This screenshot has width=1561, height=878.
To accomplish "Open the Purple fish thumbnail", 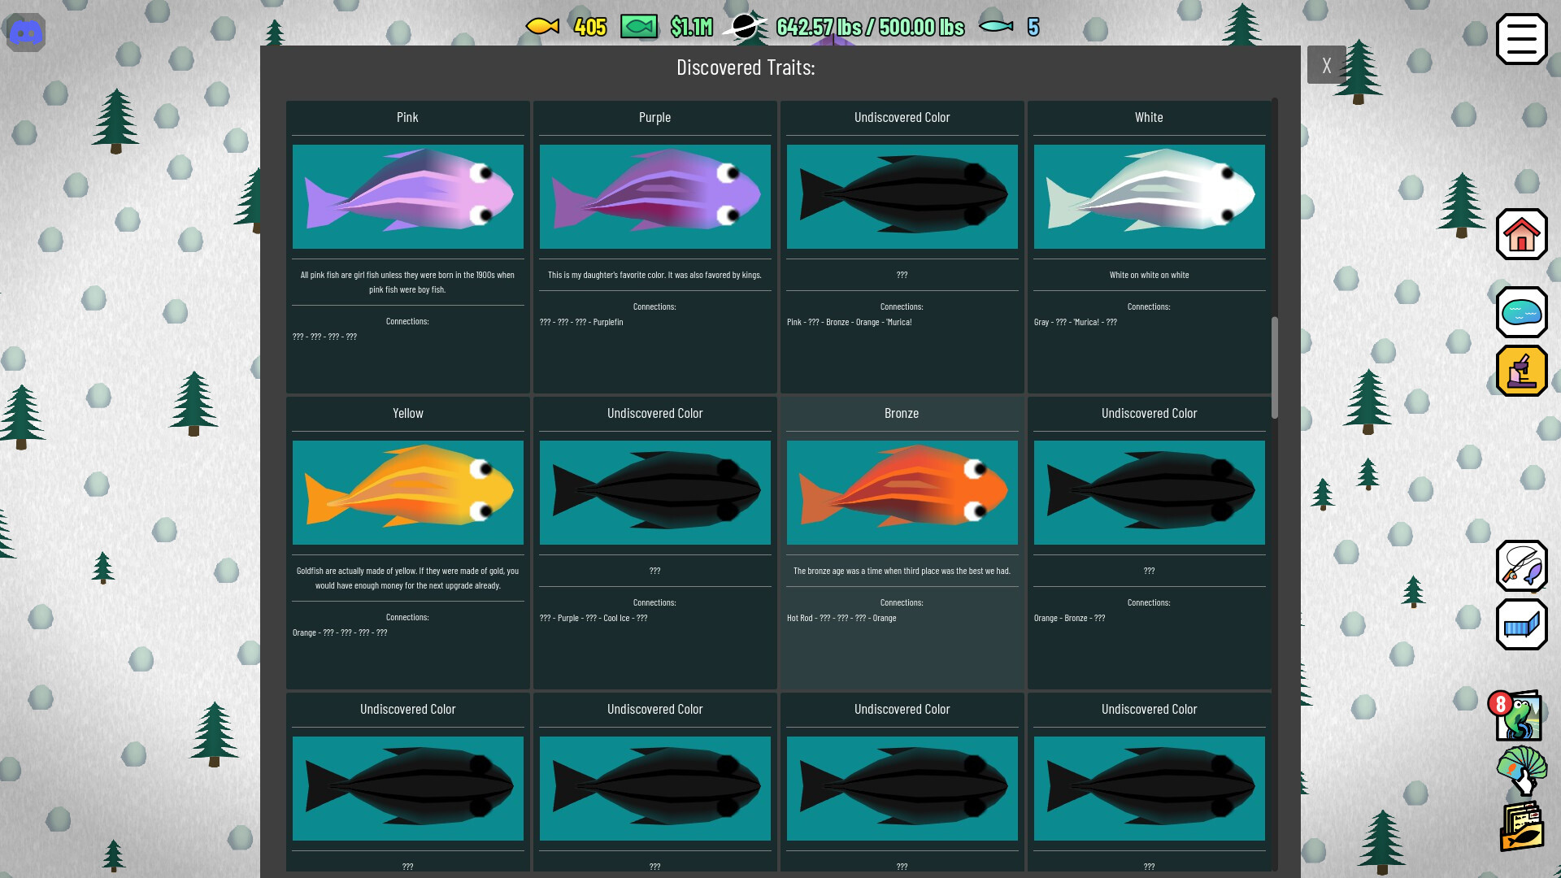I will tap(654, 196).
